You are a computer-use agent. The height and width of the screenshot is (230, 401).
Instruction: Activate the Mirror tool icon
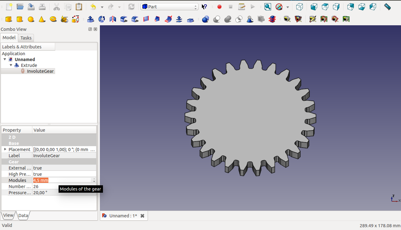[x=113, y=19]
